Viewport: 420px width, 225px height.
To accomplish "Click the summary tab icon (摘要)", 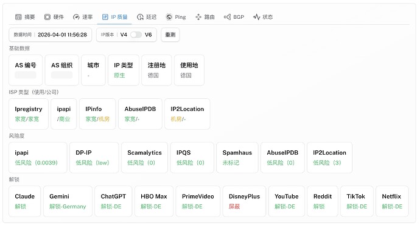I will click(x=18, y=17).
